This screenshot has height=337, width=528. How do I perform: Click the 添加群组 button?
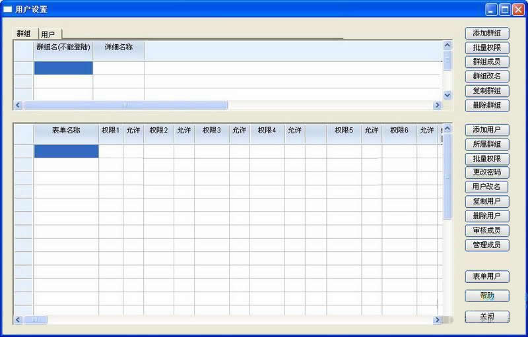pos(487,33)
